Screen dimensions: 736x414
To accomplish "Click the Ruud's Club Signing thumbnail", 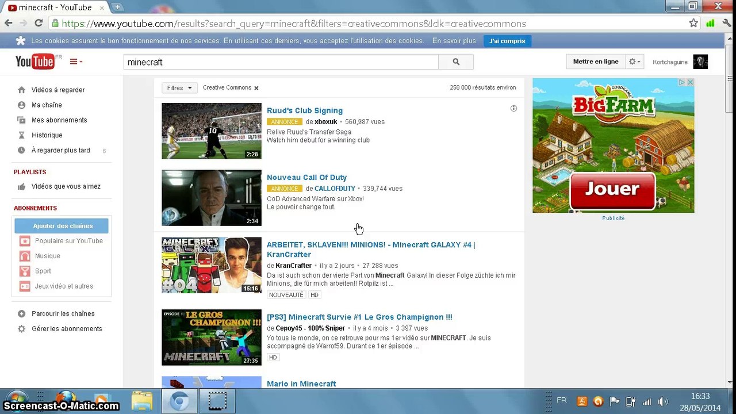I will 212,131.
